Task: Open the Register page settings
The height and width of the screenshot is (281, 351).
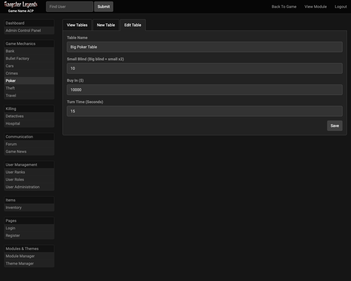Action: (x=29, y=235)
